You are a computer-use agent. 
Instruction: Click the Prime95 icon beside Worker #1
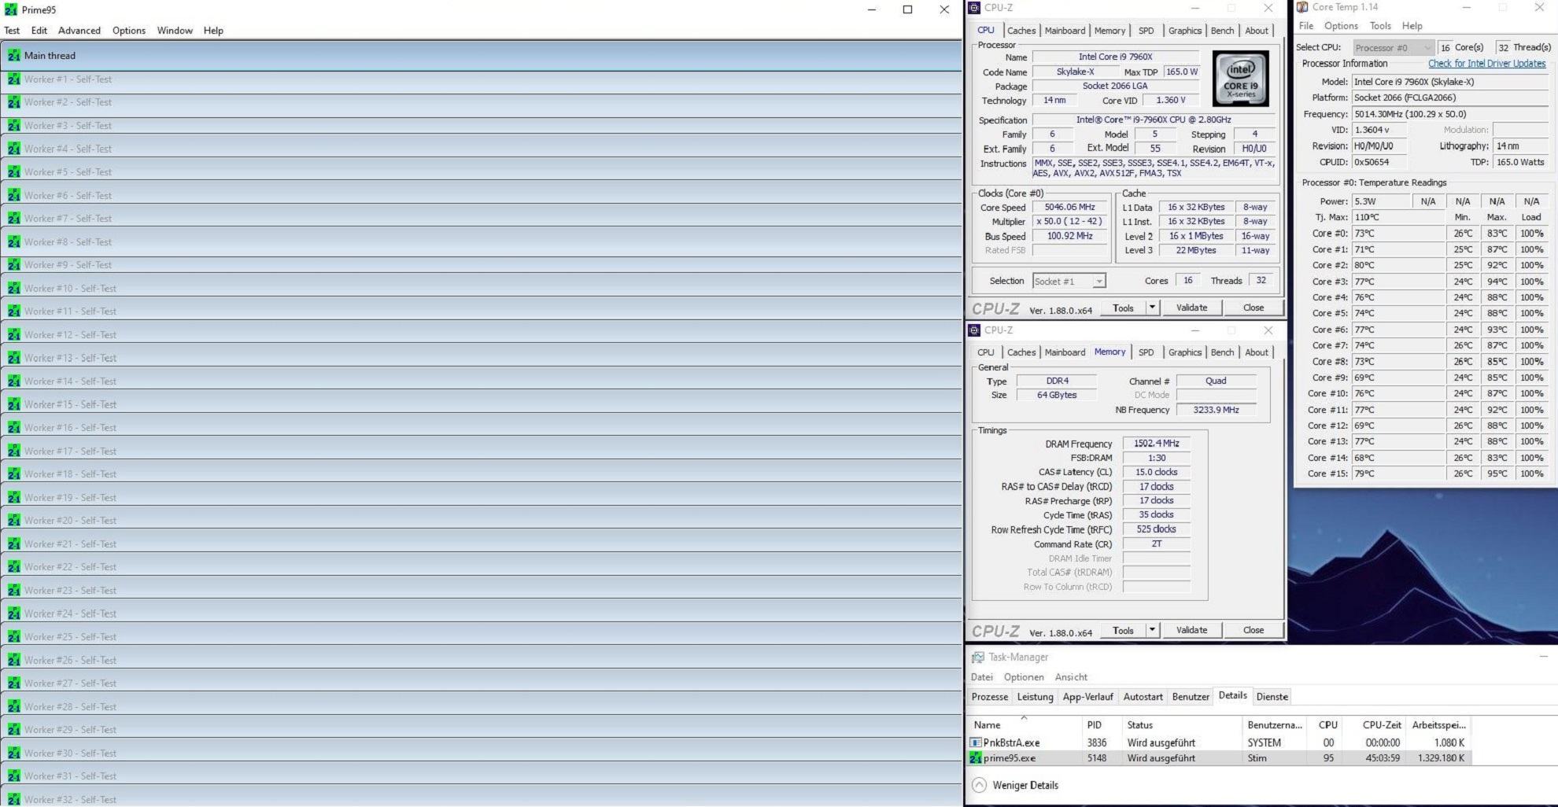pyautogui.click(x=13, y=79)
